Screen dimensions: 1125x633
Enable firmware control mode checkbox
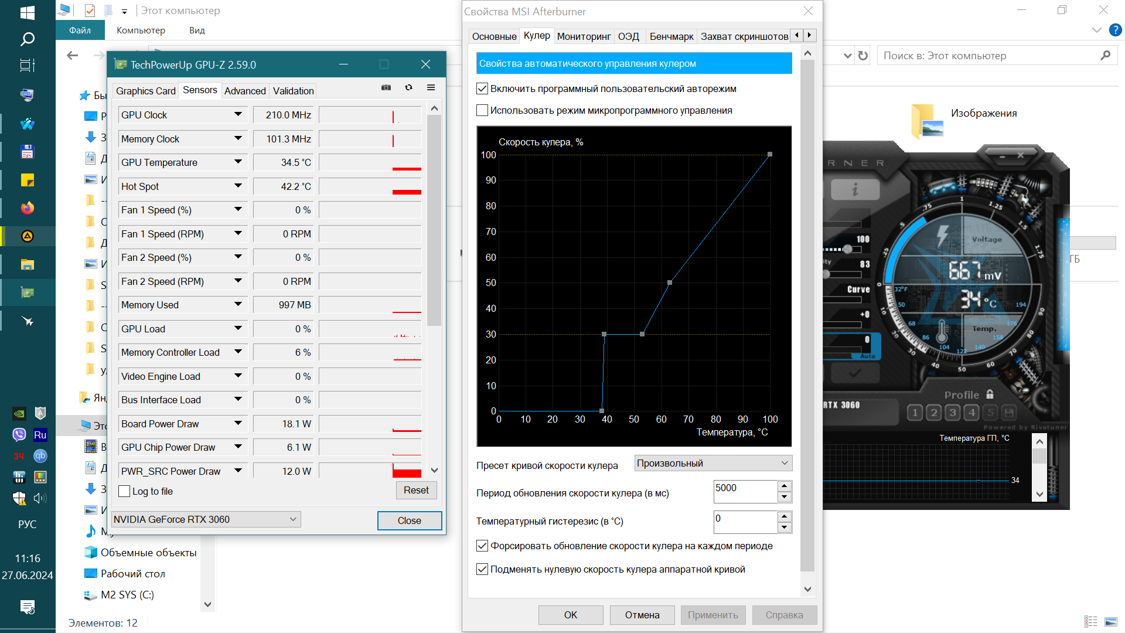pos(482,111)
